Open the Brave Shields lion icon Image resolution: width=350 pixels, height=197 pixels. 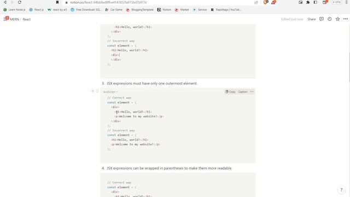tap(266, 2)
